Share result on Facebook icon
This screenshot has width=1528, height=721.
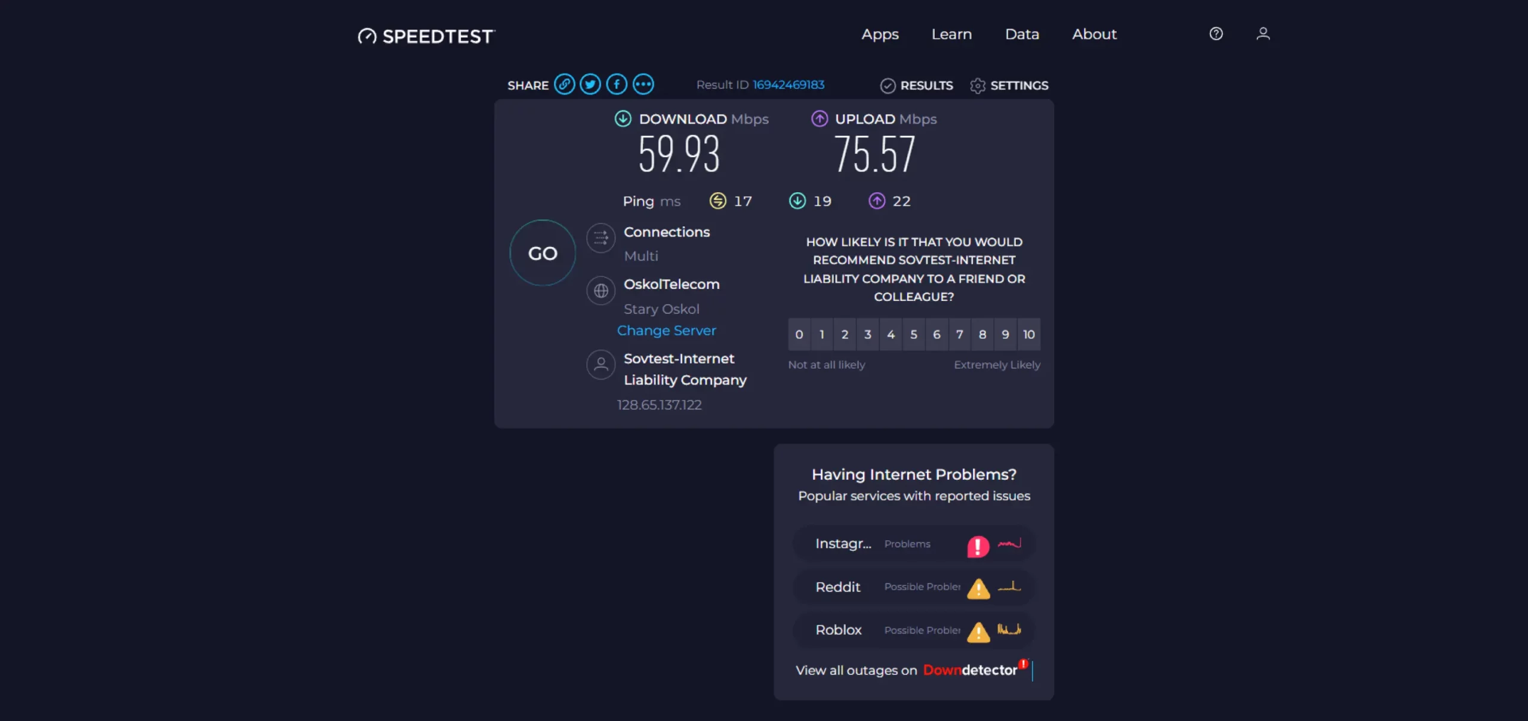617,85
